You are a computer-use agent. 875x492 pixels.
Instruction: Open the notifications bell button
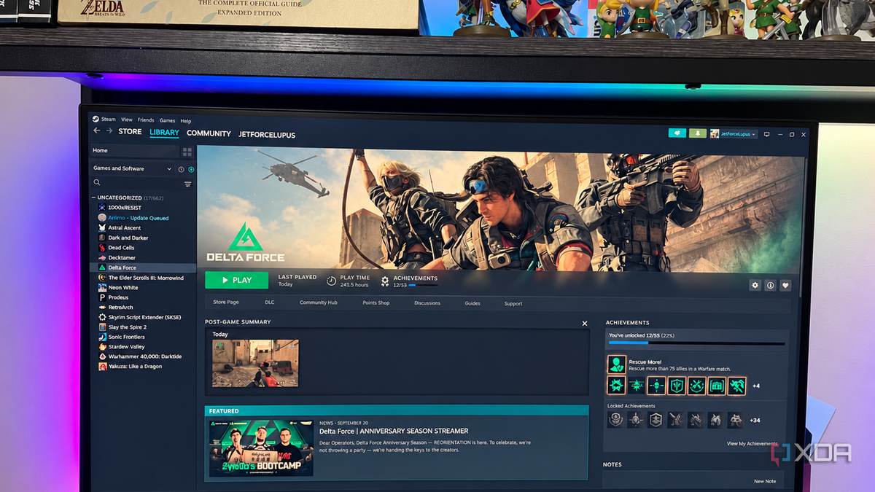point(698,134)
